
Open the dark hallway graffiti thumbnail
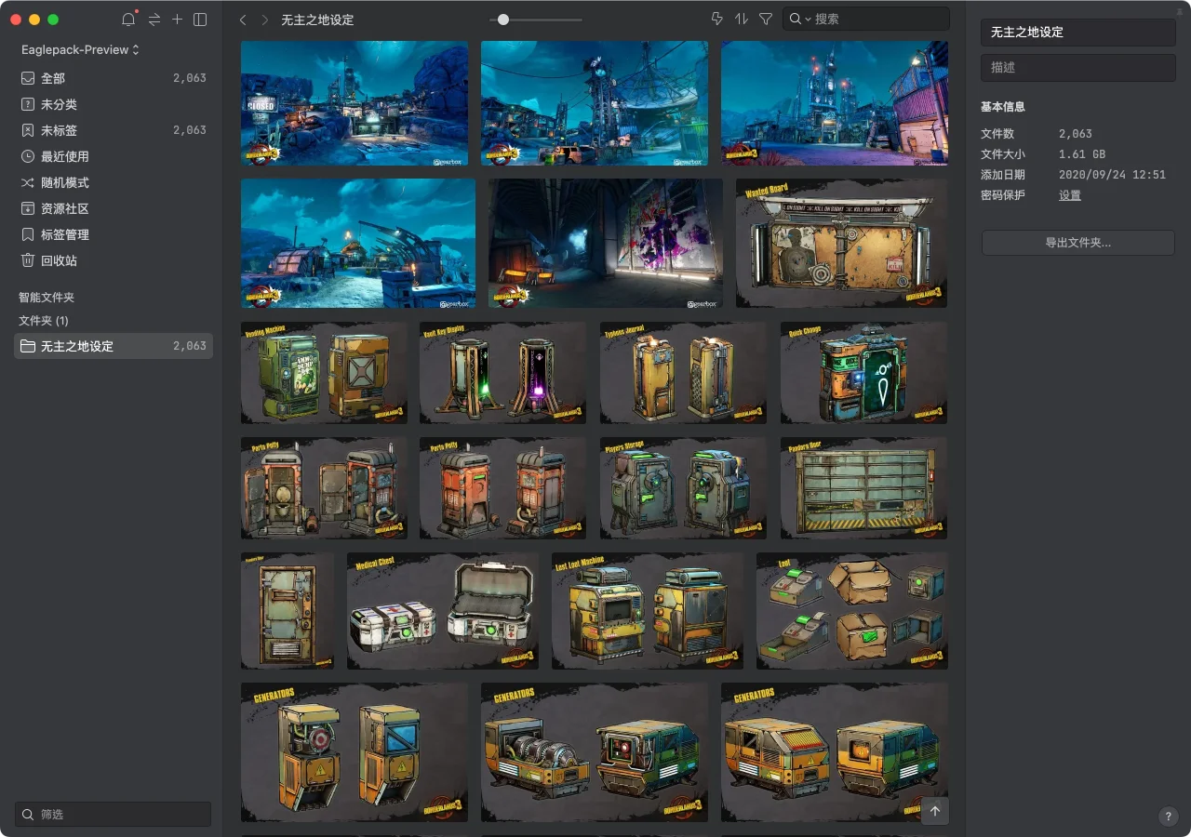pos(606,244)
